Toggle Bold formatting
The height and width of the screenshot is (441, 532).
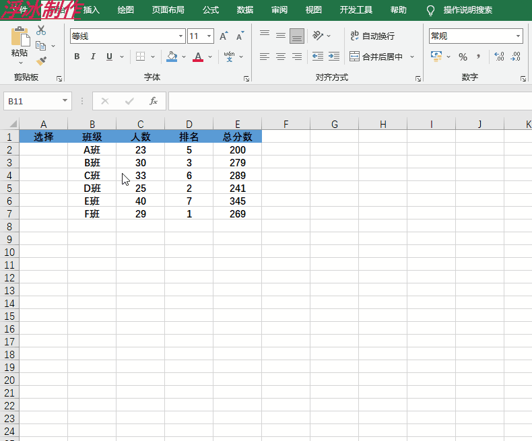click(x=77, y=57)
